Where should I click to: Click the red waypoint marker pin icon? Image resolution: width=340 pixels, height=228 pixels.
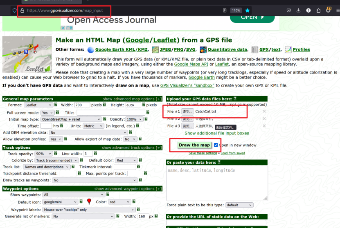[x=89, y=202]
